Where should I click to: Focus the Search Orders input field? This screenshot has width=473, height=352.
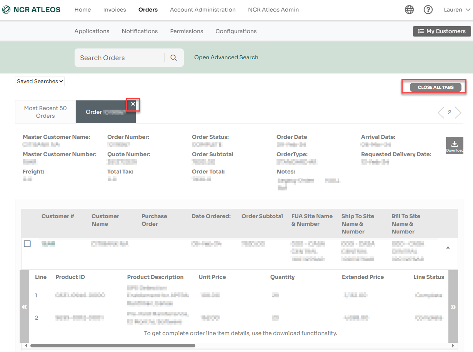(119, 58)
